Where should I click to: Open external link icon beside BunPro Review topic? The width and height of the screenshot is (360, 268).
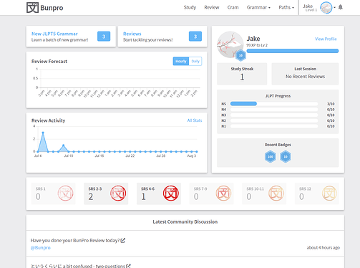coord(123,241)
